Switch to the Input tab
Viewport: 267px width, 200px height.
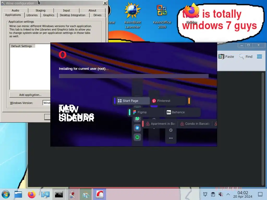tap(66, 10)
